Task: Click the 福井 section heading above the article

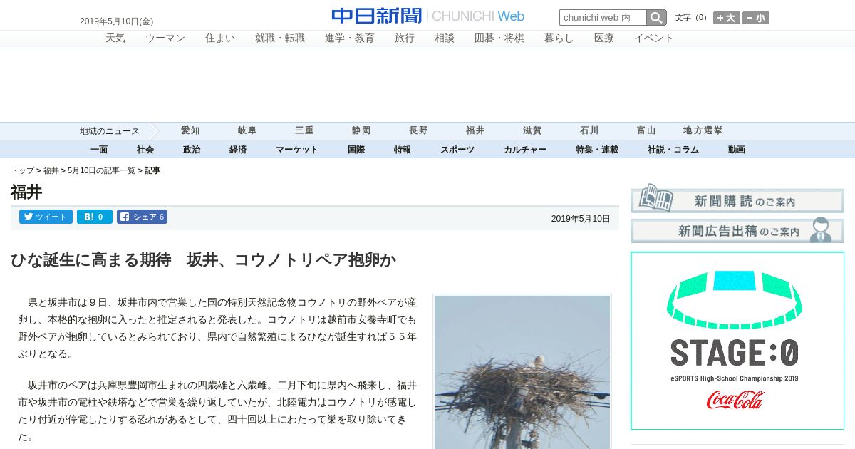Action: [x=26, y=192]
